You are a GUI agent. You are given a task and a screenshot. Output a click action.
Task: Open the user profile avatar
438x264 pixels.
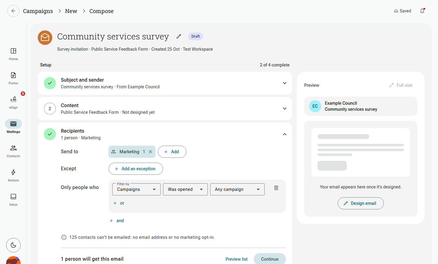point(13,260)
